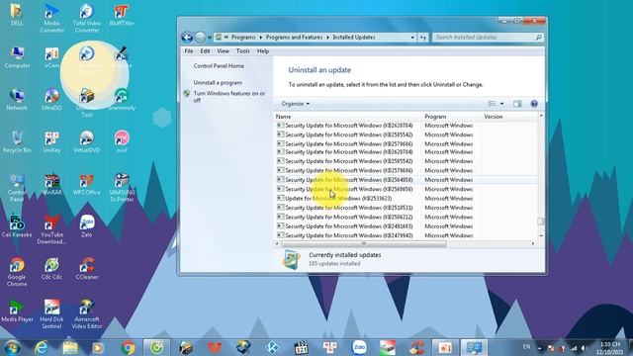Select the WinRAR desktop shortcut

click(x=51, y=184)
